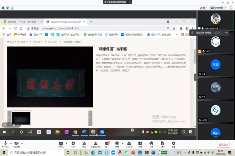
Task: Click next arrow on thumbnail carousel
Action: coord(90,118)
